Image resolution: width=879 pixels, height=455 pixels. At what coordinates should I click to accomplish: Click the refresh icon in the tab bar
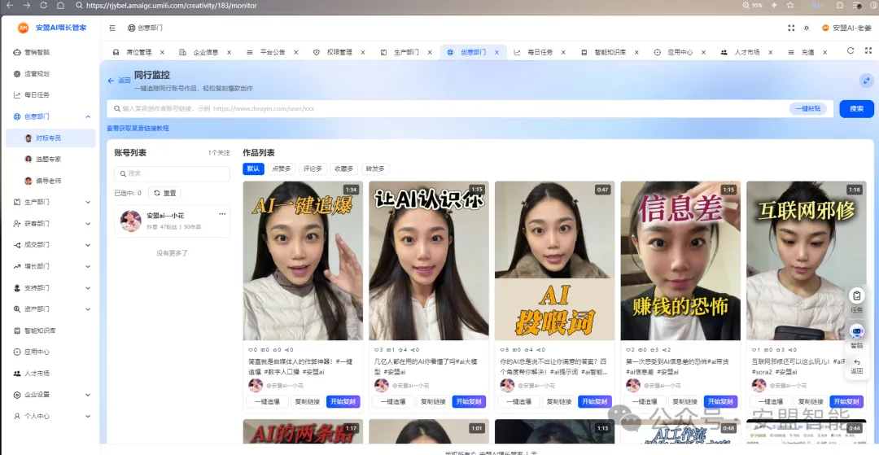coord(851,51)
